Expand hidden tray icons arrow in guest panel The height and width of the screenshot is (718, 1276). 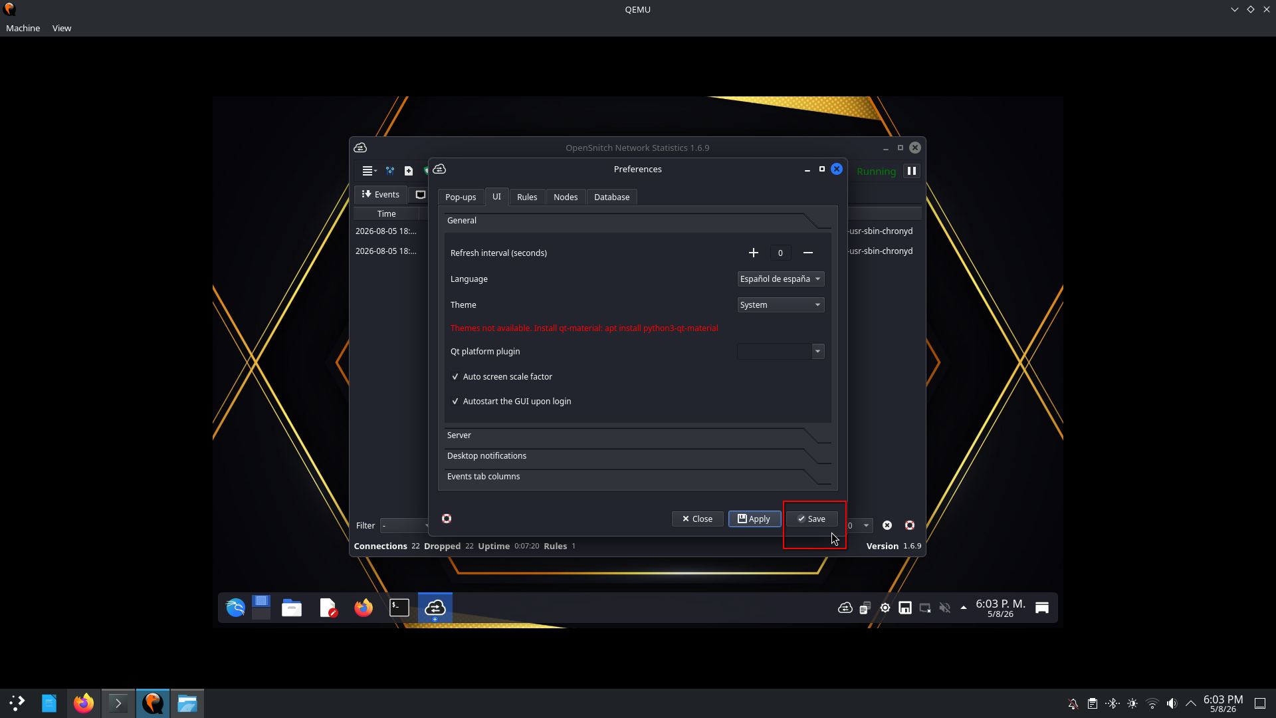(x=964, y=608)
